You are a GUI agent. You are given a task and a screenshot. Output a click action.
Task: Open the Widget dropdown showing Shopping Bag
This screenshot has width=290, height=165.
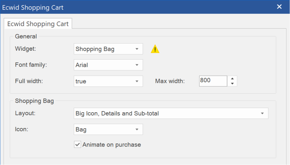[x=108, y=49]
